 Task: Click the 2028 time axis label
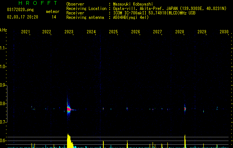coord(180,32)
